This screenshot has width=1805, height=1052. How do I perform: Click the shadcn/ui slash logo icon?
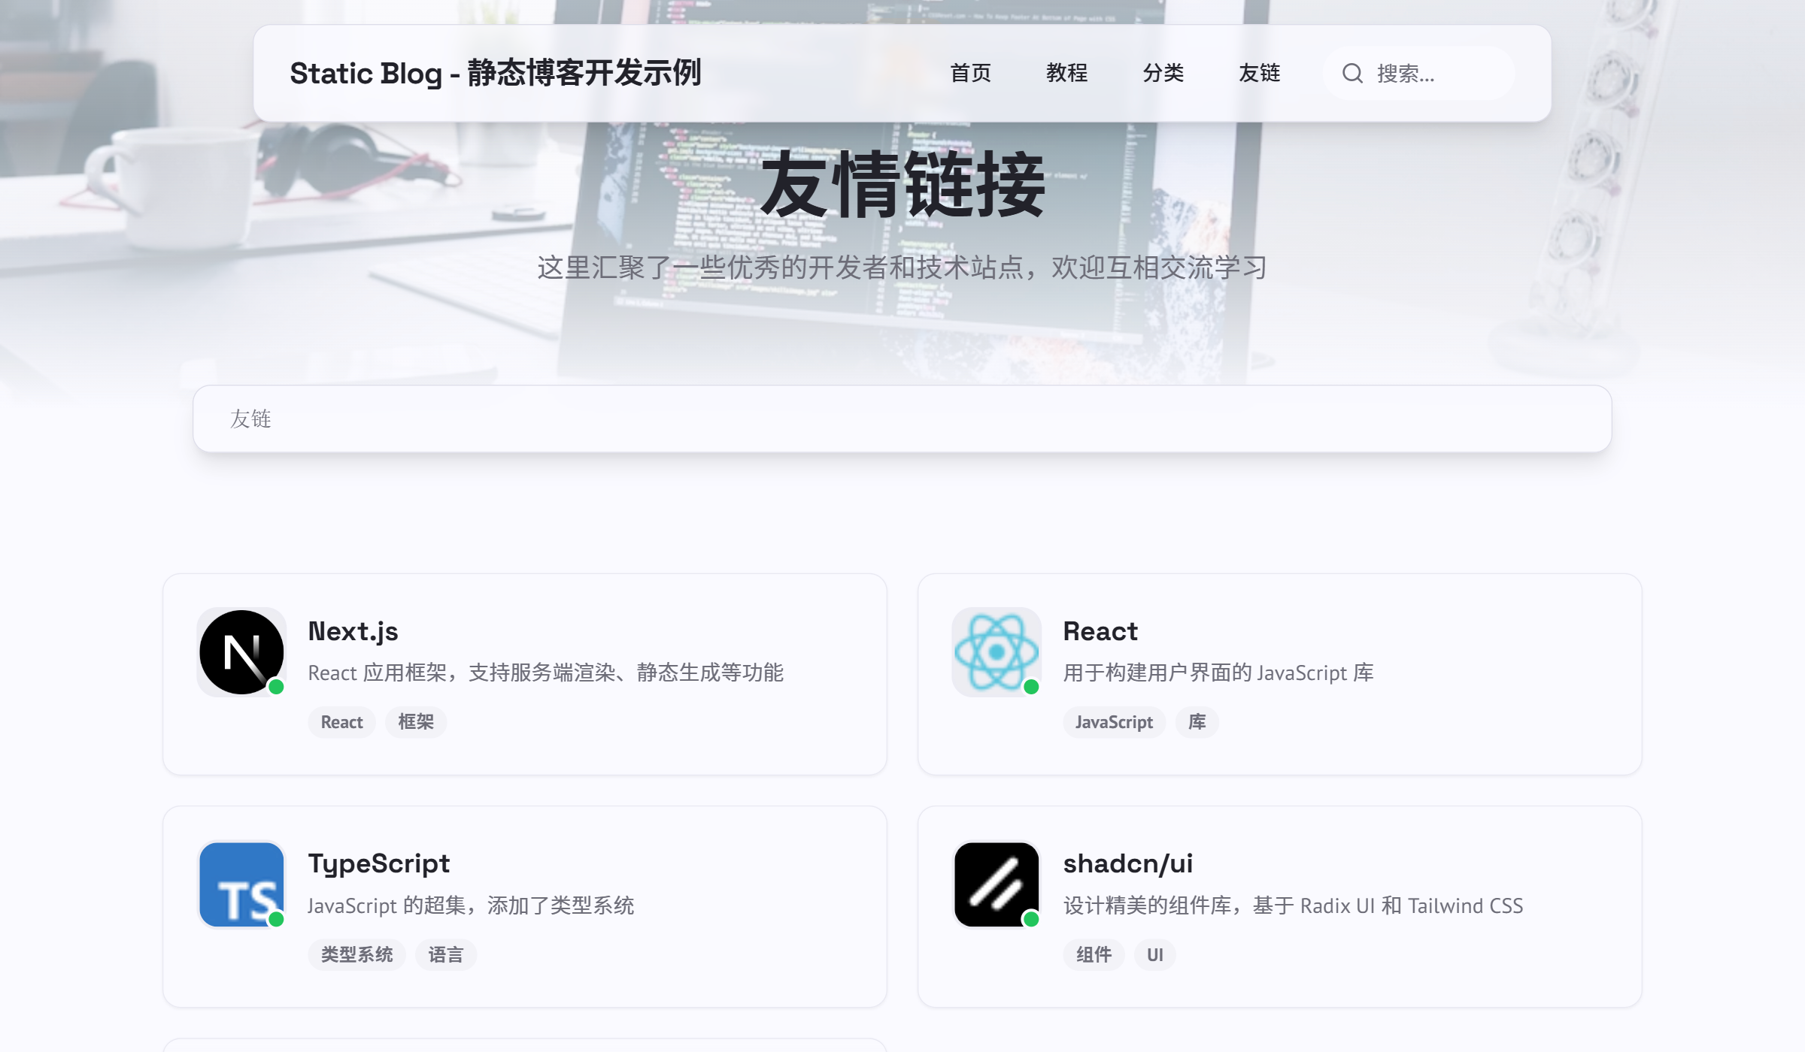pos(996,884)
